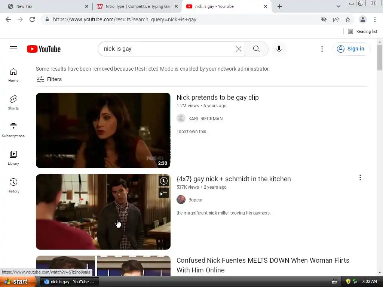This screenshot has width=383, height=287.
Task: Add the kitchen video to Watch later
Action: pos(164,181)
